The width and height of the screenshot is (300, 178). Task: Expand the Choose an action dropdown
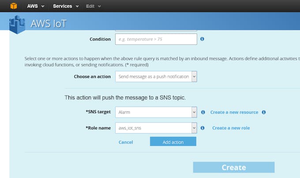click(156, 77)
